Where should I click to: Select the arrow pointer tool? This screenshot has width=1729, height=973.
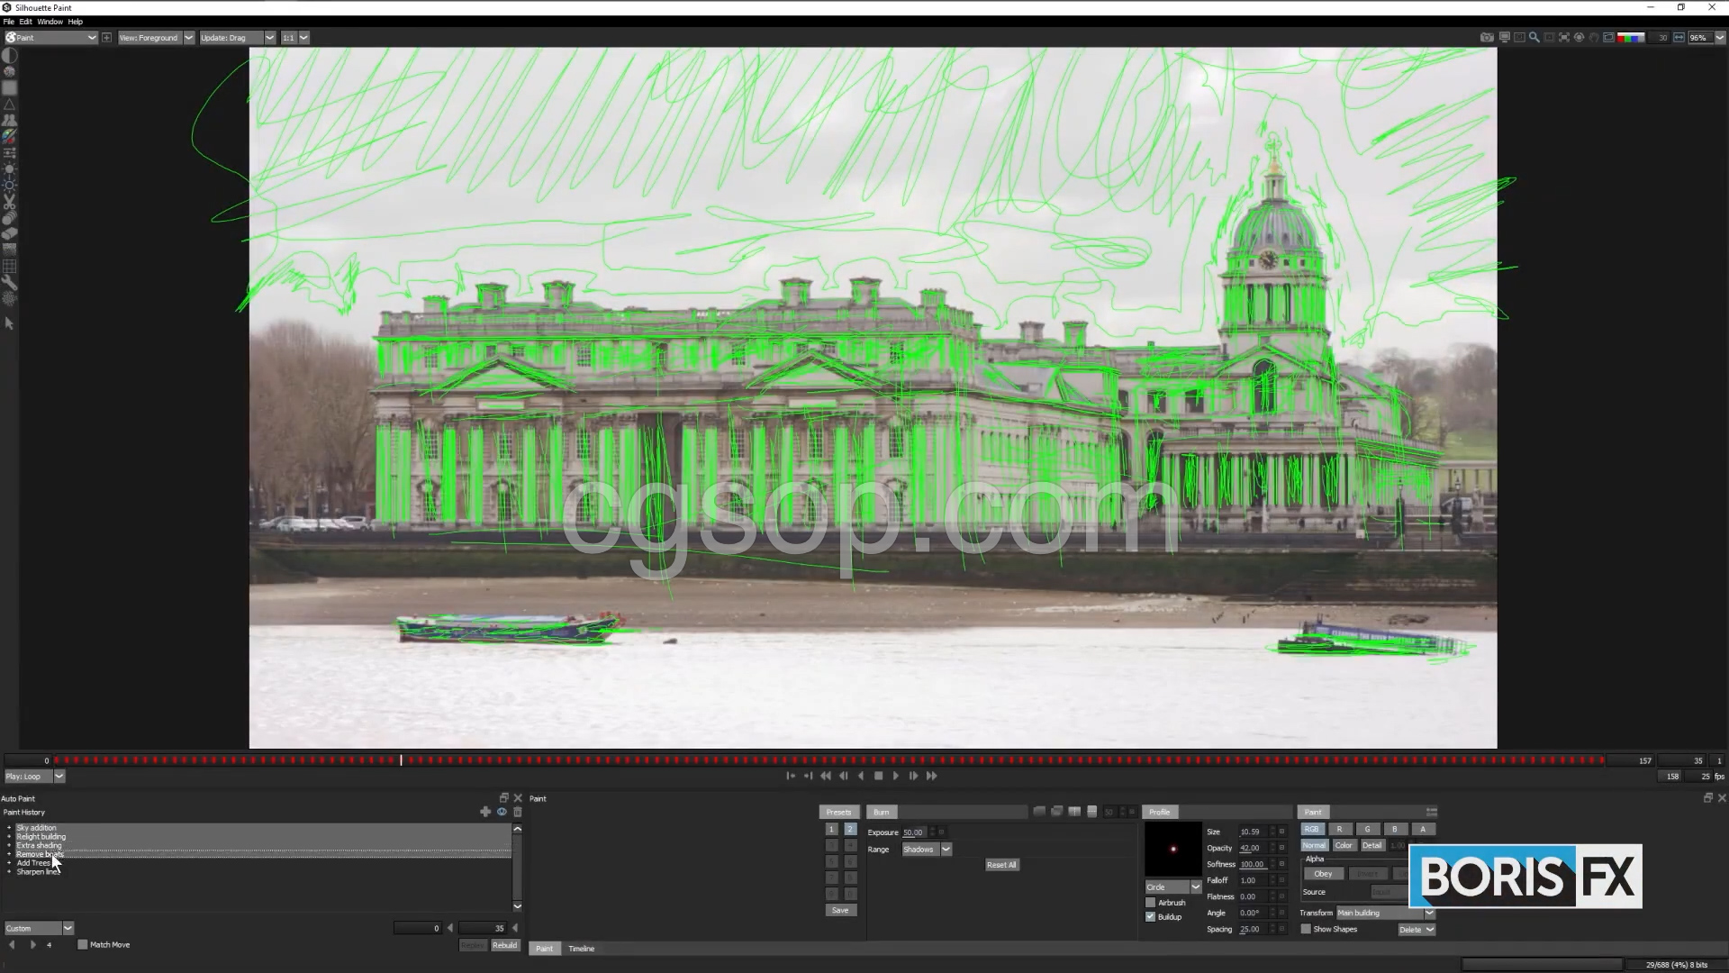9,323
